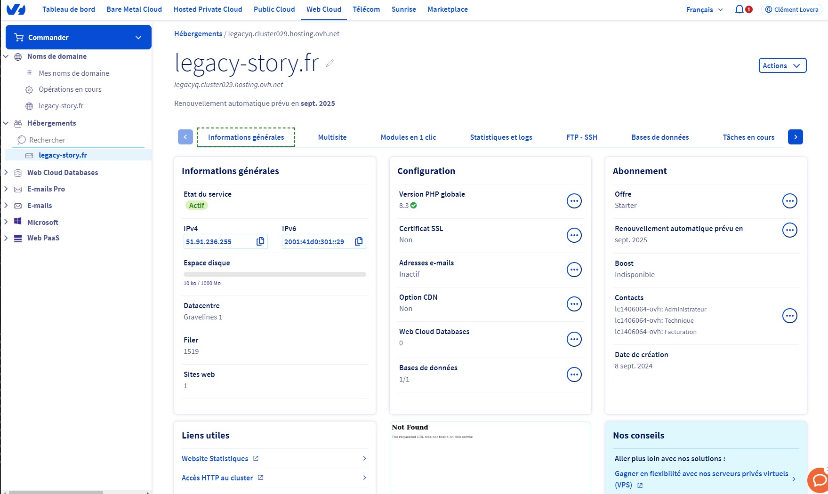Open options menu for Contacts
This screenshot has height=494, width=828.
789,316
